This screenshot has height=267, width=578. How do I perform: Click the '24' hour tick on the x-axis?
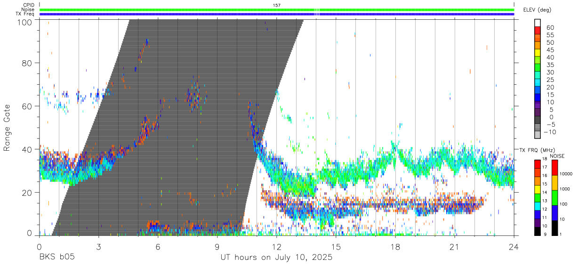[514, 247]
